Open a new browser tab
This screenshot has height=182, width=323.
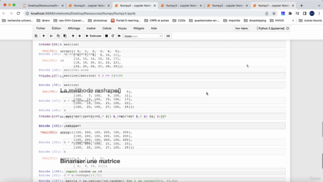(302, 6)
